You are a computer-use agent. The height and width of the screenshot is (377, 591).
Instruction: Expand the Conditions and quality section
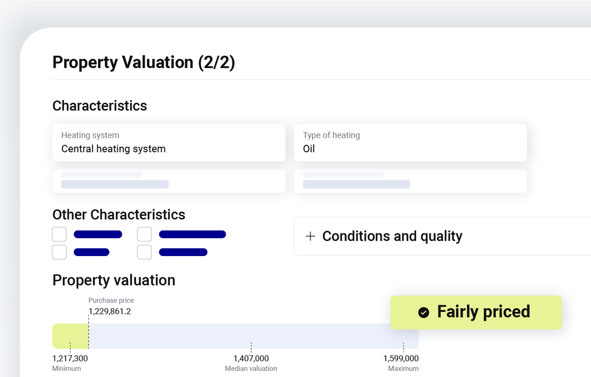click(x=442, y=236)
